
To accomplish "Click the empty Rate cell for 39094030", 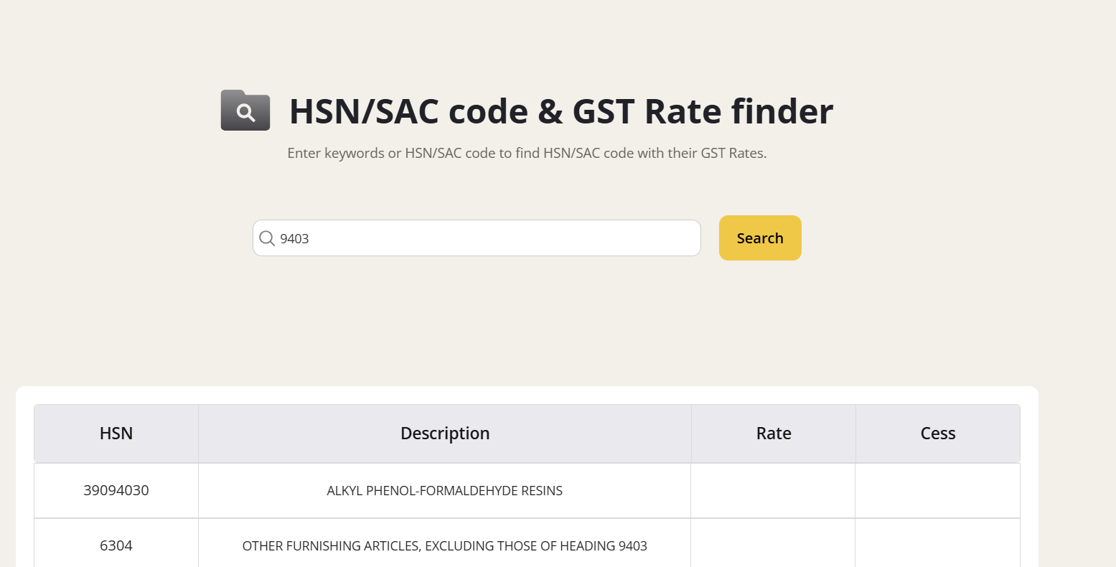I will [774, 491].
